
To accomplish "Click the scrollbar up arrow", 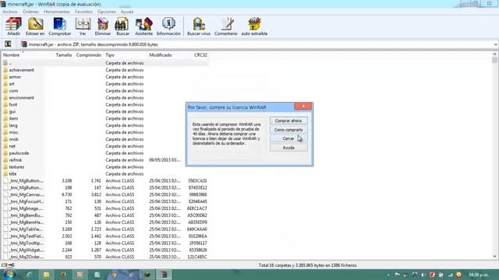I will [494, 54].
